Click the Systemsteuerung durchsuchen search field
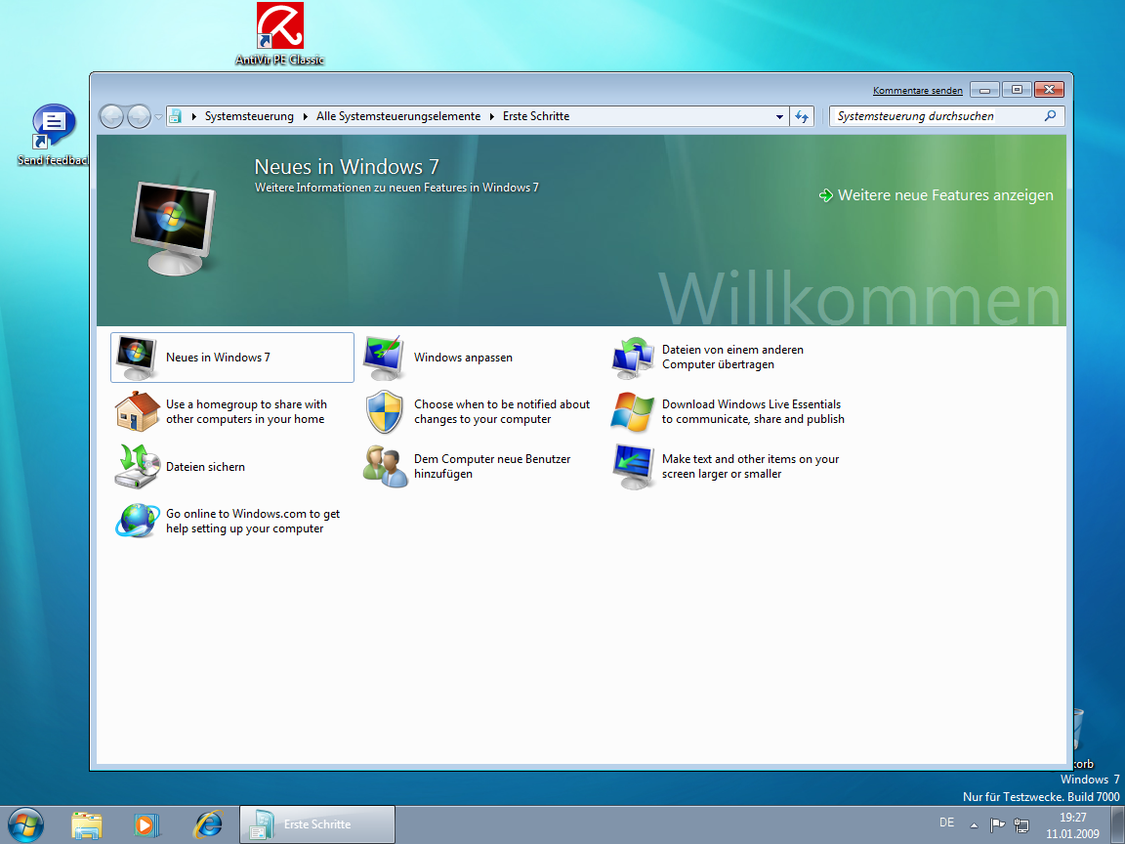Image resolution: width=1125 pixels, height=844 pixels. click(x=937, y=116)
